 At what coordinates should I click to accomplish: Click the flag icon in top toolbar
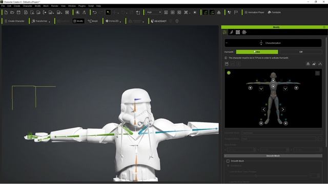point(236,12)
